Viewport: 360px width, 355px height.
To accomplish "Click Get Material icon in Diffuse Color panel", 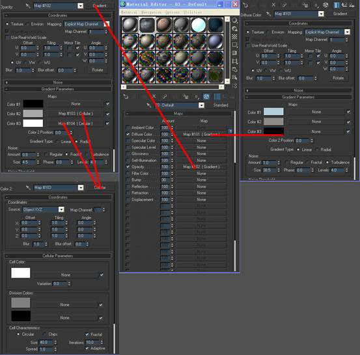I will point(245,5).
